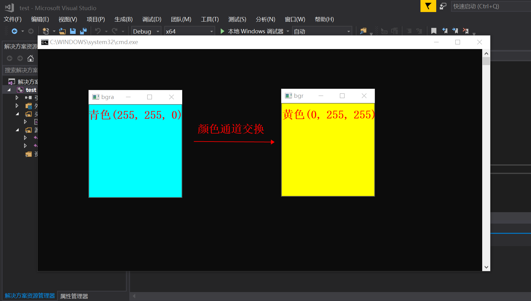The image size is (531, 301).
Task: Click the cmd window scrollbar up arrow
Action: pyautogui.click(x=486, y=53)
